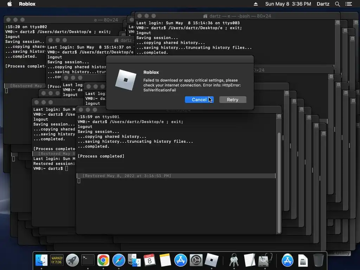Click the eject icon in the menu bar
The height and width of the screenshot is (270, 360).
click(x=256, y=4)
